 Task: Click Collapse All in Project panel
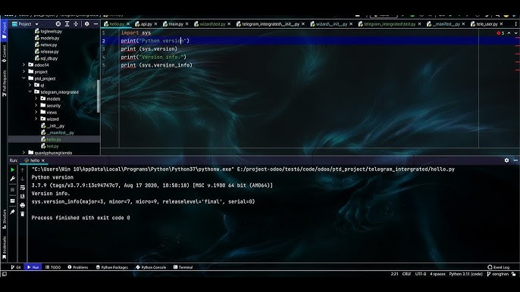pos(76,24)
